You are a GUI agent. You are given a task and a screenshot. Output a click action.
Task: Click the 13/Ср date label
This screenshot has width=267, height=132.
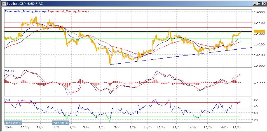[177, 128]
